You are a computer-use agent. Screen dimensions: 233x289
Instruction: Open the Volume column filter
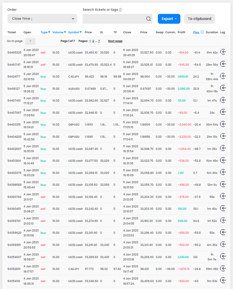59,32
